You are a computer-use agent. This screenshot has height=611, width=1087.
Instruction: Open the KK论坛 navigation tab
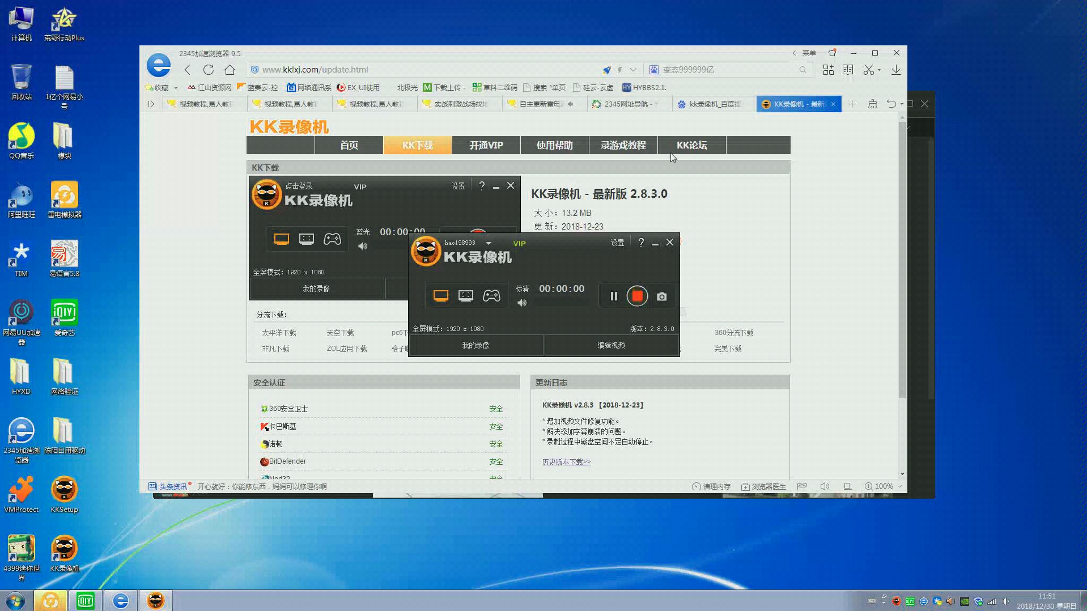(692, 145)
